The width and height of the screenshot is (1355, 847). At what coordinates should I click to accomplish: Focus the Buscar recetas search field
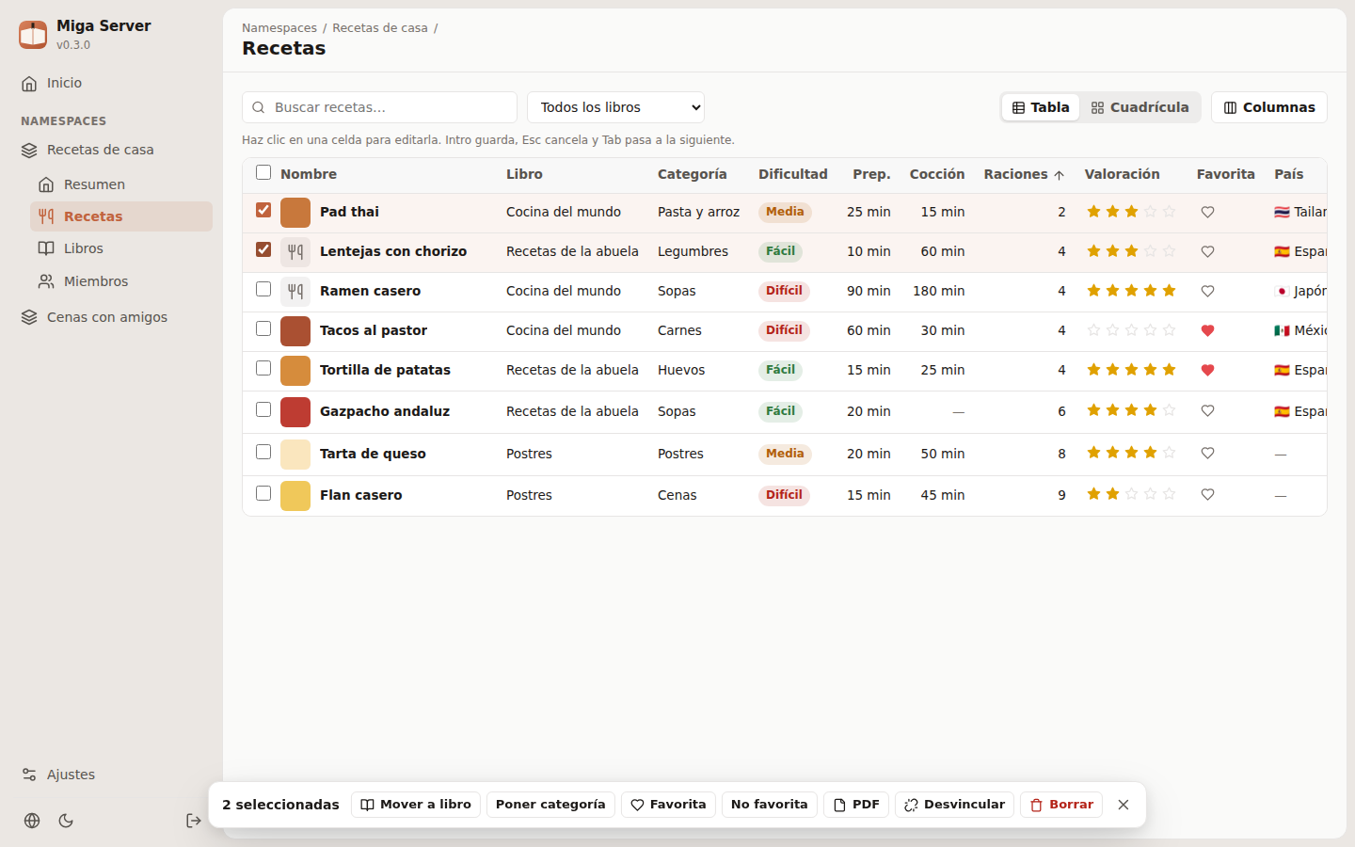(379, 107)
